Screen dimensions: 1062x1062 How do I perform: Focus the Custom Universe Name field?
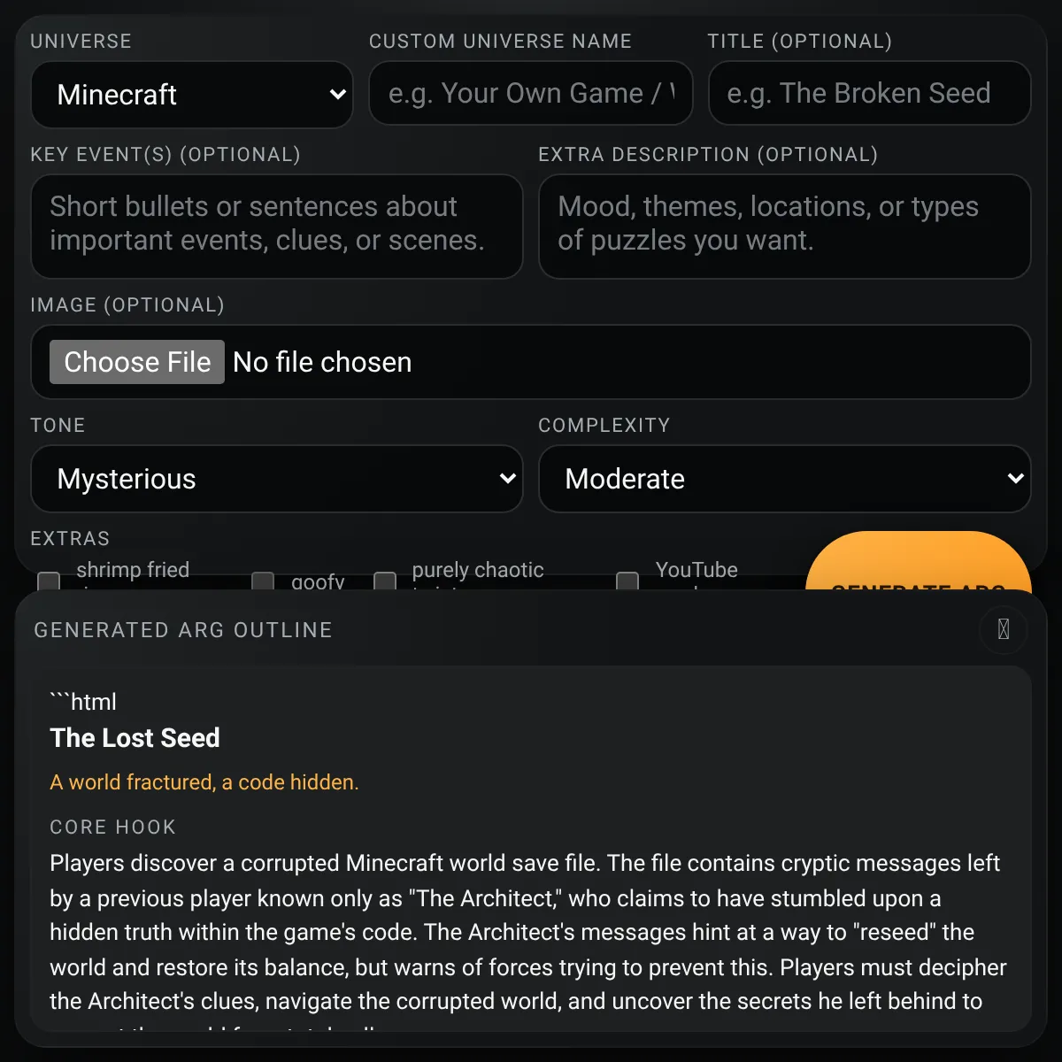coord(530,94)
